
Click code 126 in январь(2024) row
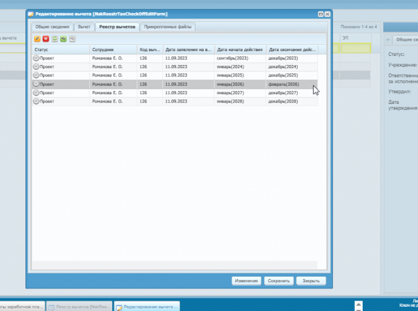pos(143,67)
